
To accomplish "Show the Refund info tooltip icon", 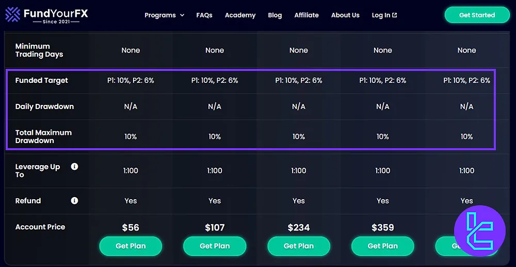I will click(74, 201).
